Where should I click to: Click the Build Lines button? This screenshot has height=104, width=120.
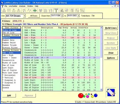[x=111, y=28]
